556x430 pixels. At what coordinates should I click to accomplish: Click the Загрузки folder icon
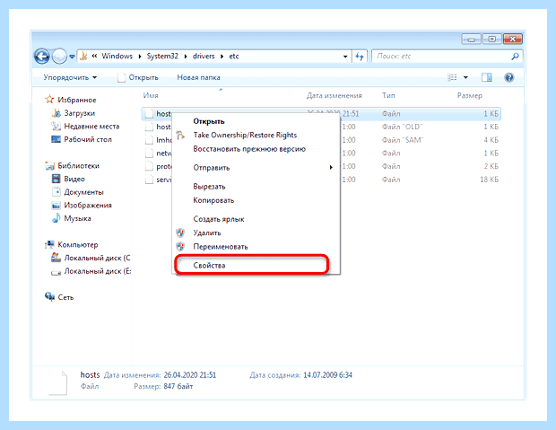coord(56,113)
